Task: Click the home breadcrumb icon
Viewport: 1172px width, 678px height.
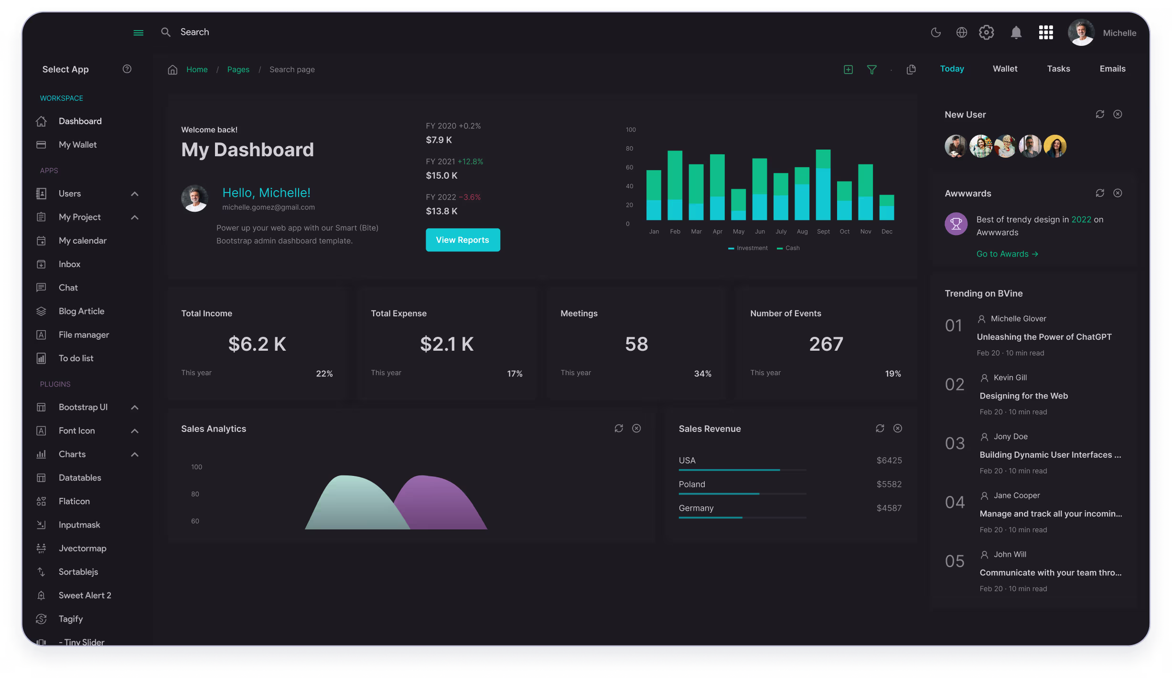Action: [x=172, y=70]
